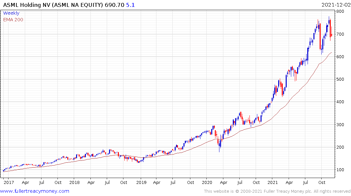Click the 2021 year axis label
The height and width of the screenshot is (196, 351).
tap(272, 182)
